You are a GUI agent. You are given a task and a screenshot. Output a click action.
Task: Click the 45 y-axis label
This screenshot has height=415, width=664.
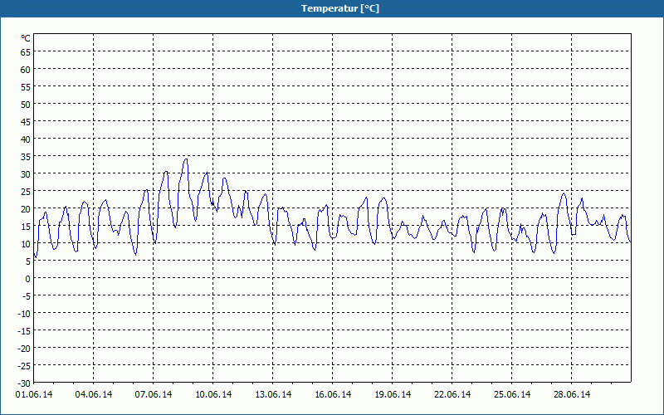click(26, 122)
